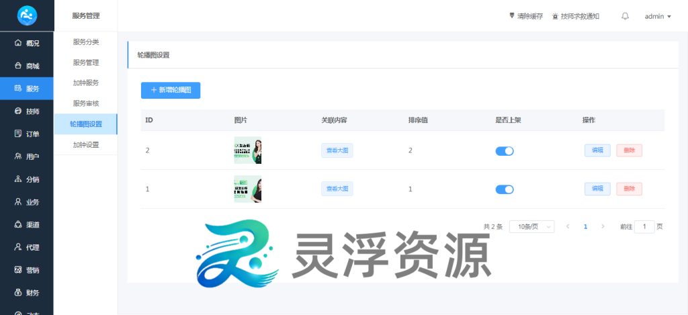
Task: Click the 商城 shop icon in the sidebar
Action: 18,66
